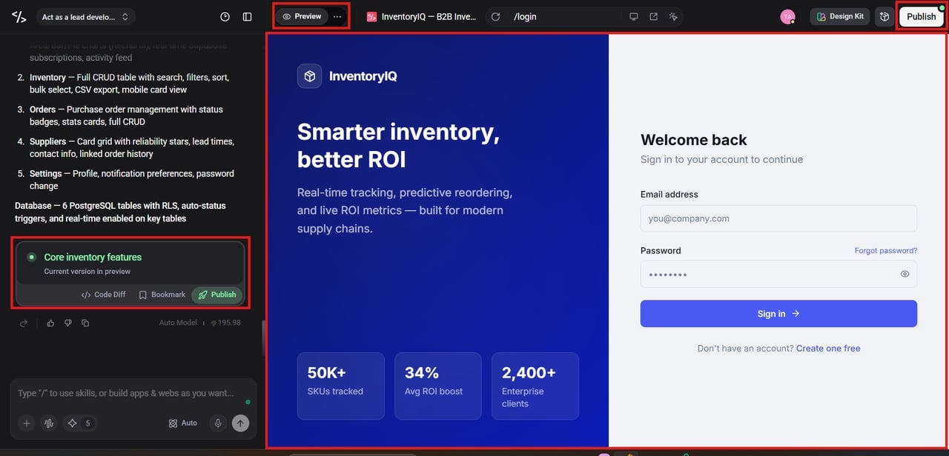
Task: Add attachment with plus icon
Action: tap(27, 423)
